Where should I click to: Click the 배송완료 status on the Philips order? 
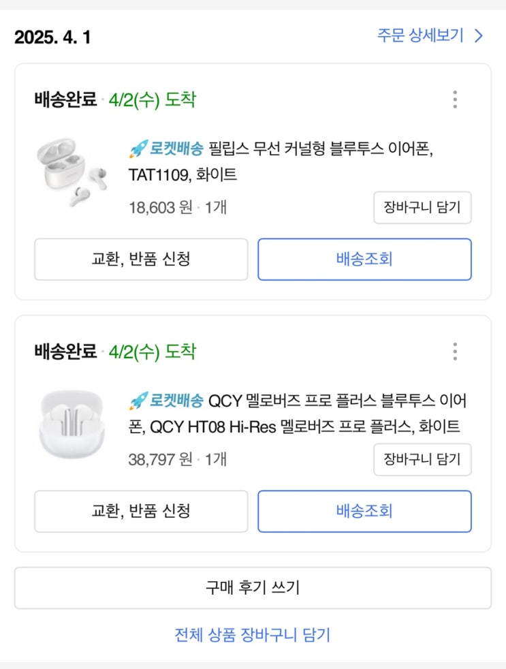pos(65,100)
